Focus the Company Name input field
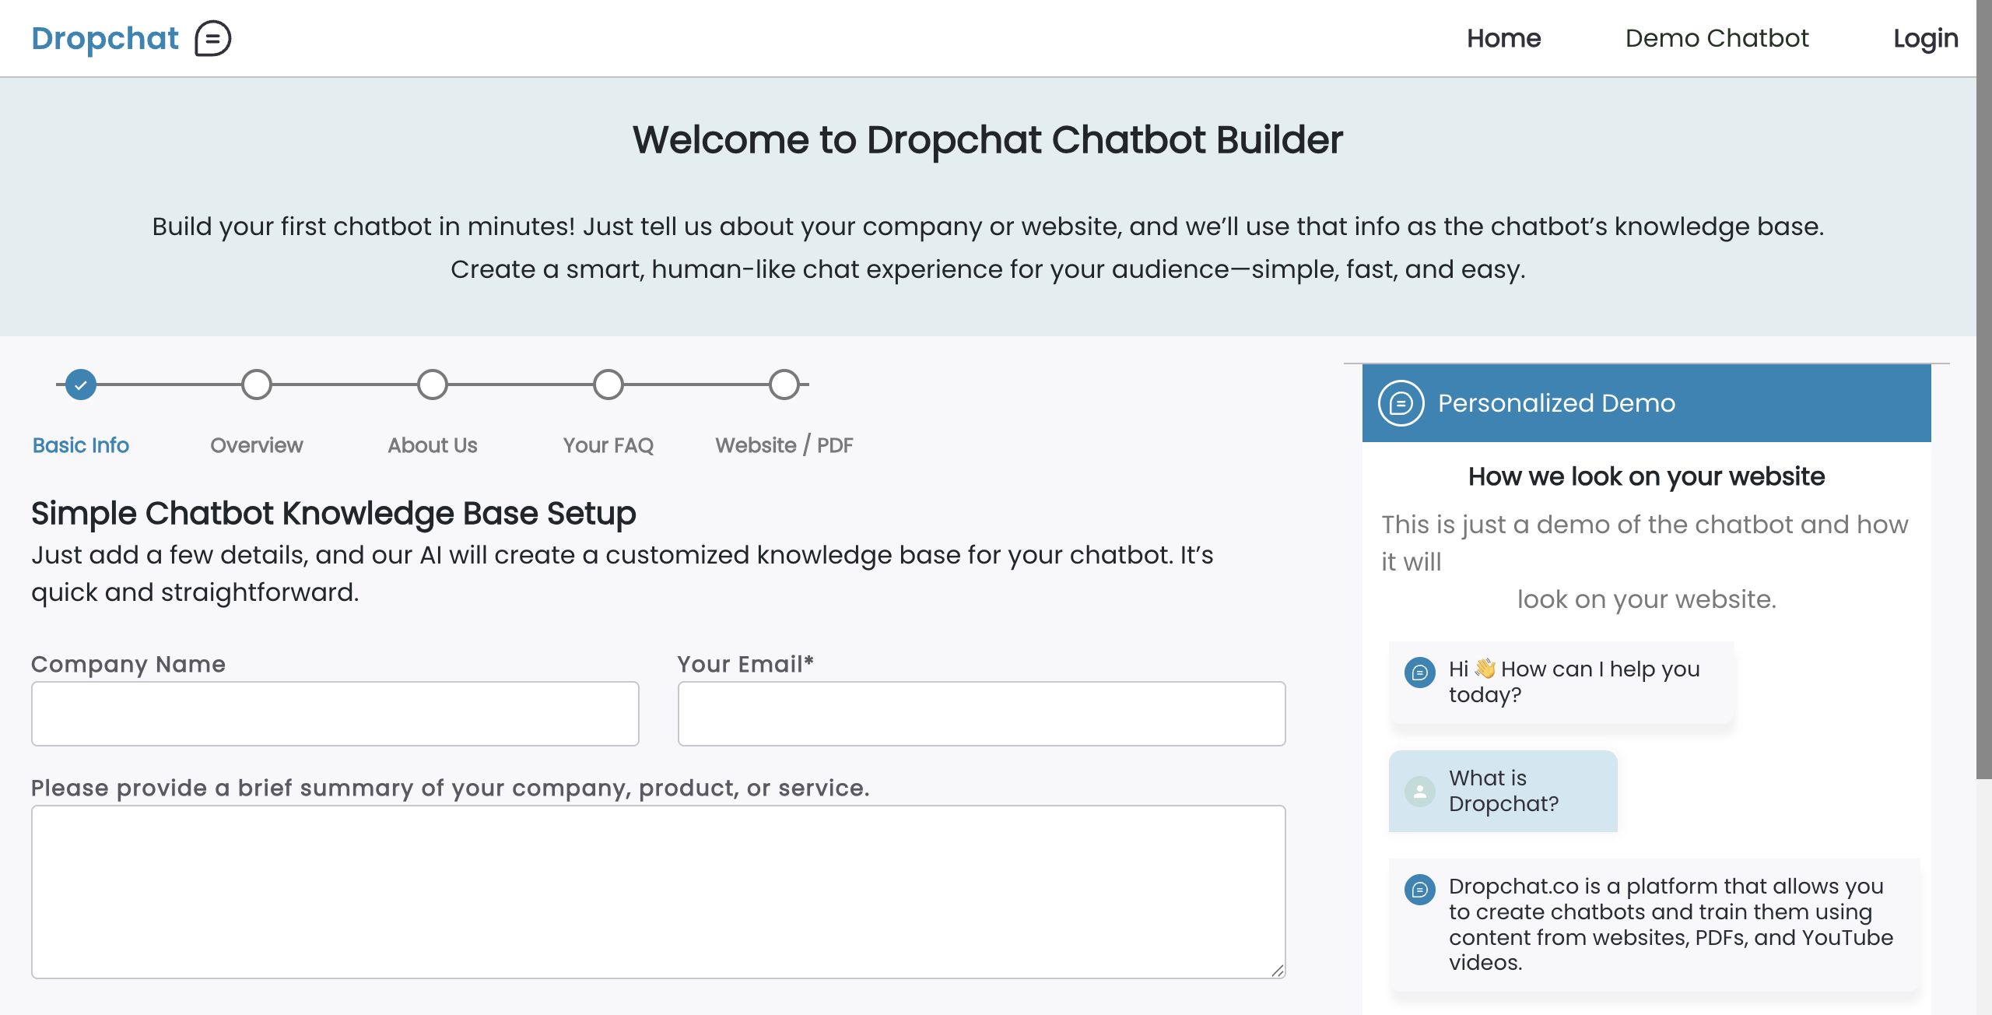This screenshot has height=1015, width=1992. tap(335, 714)
